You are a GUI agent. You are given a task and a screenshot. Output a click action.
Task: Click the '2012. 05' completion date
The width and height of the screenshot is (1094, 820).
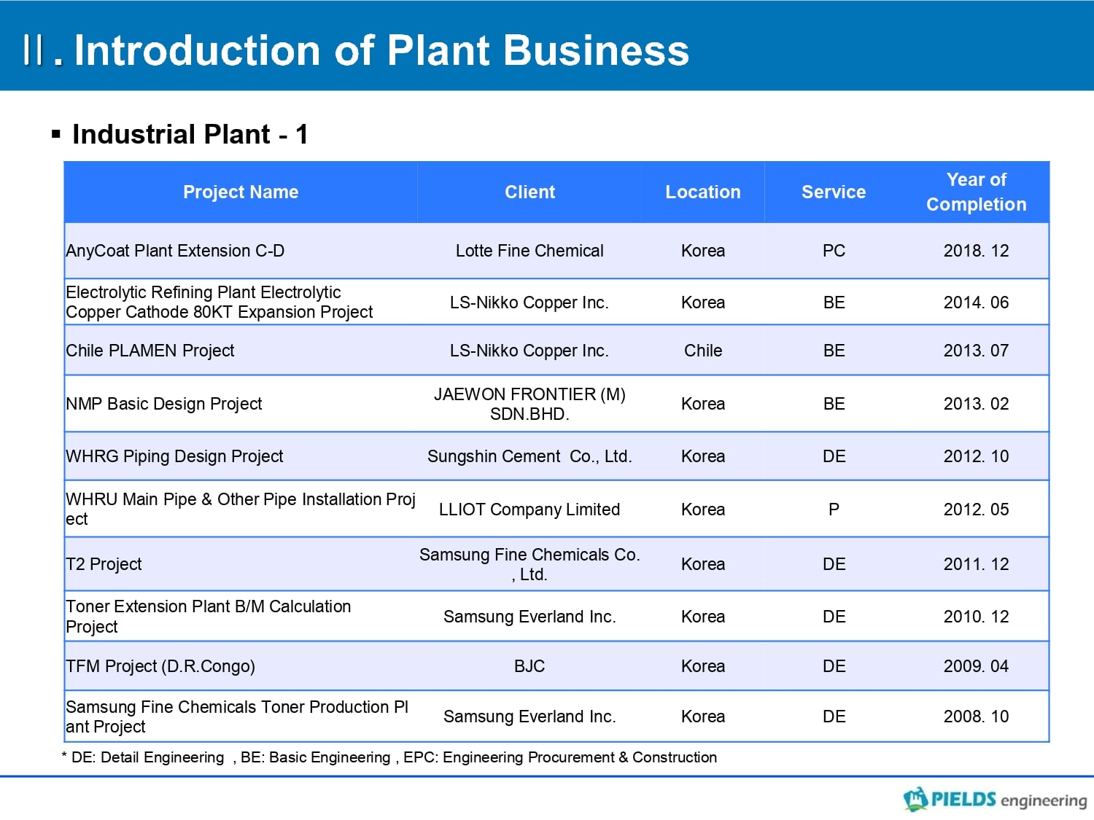[x=976, y=509]
